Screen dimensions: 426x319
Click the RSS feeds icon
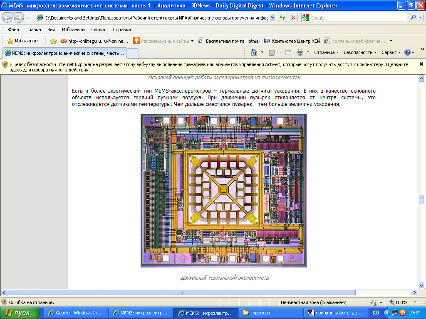pos(271,53)
